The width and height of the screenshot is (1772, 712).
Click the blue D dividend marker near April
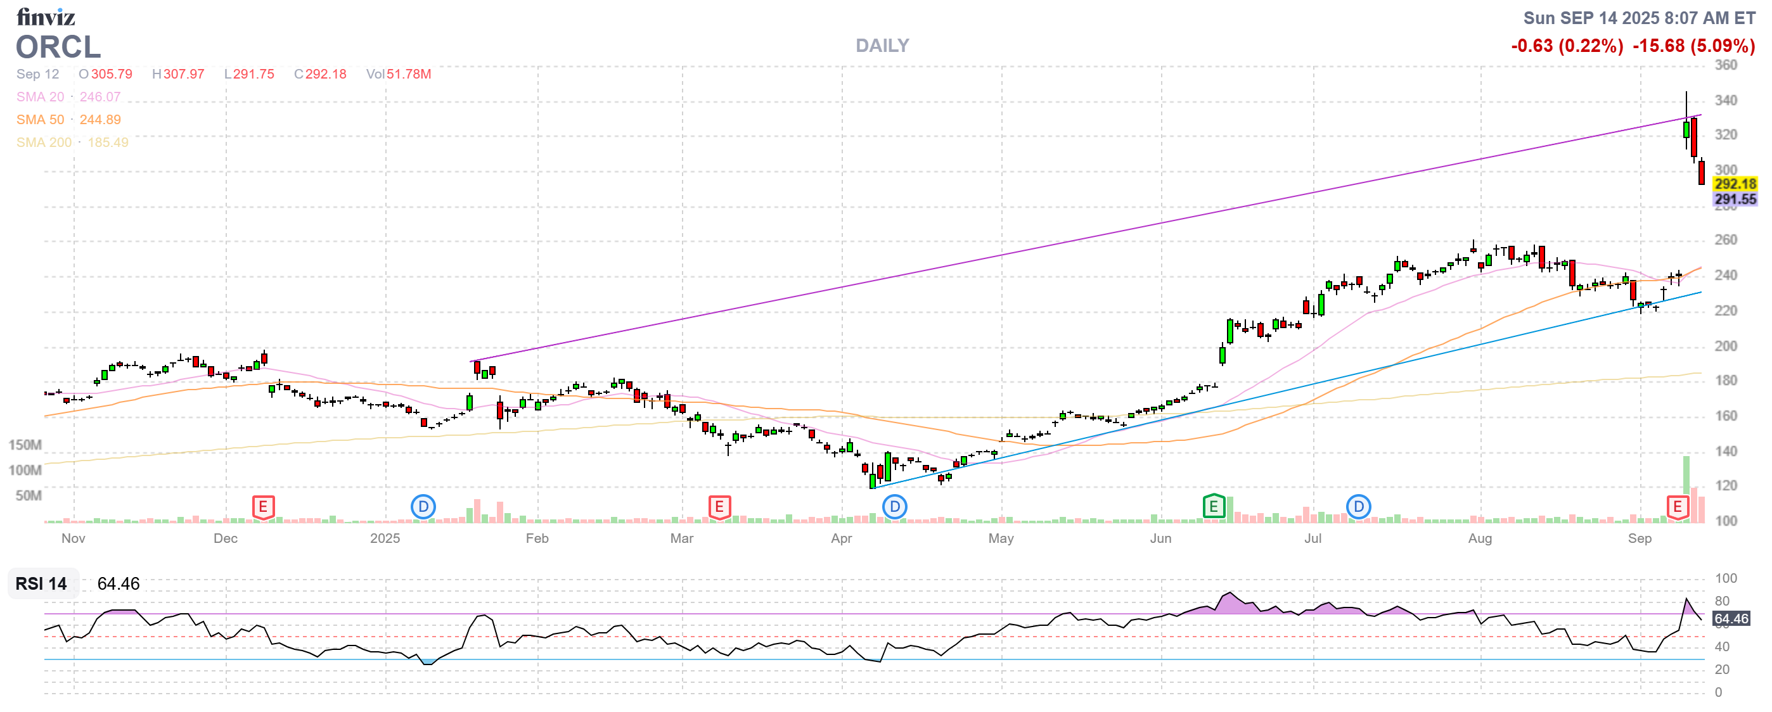pyautogui.click(x=894, y=509)
